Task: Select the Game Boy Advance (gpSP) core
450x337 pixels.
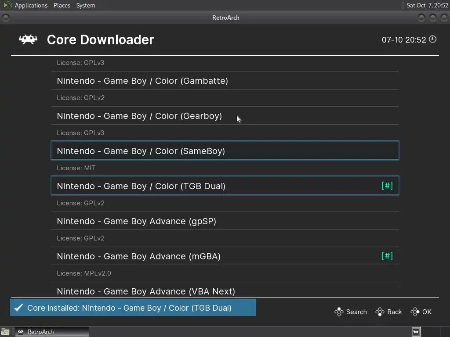Action: pyautogui.click(x=136, y=221)
